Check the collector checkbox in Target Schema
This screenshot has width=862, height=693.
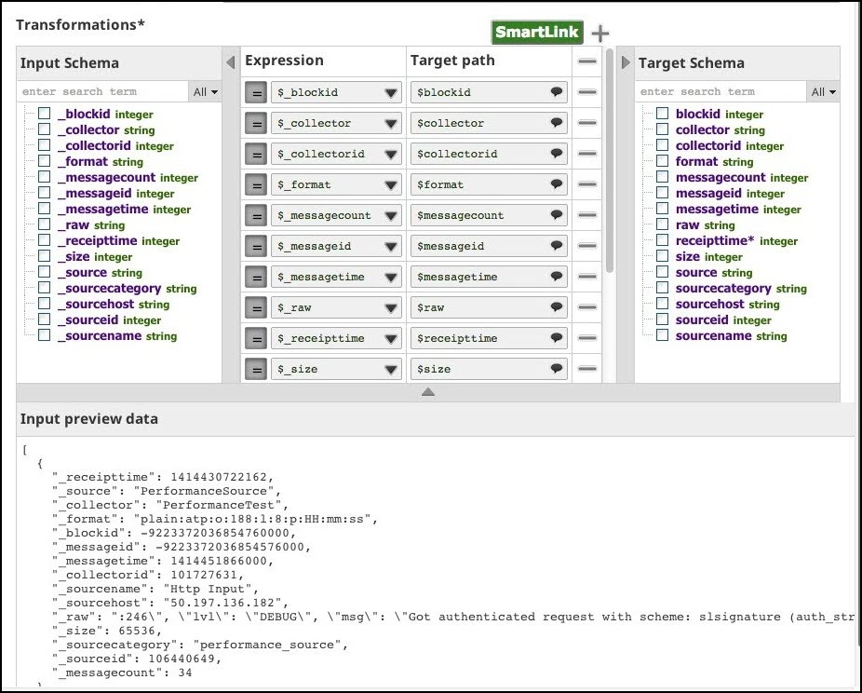click(661, 130)
